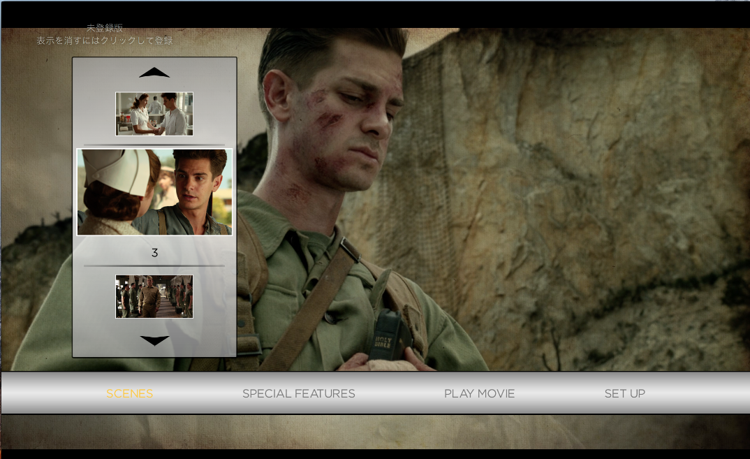Select the bottom barracks scene thumbnail
The width and height of the screenshot is (750, 459).
coord(154,296)
